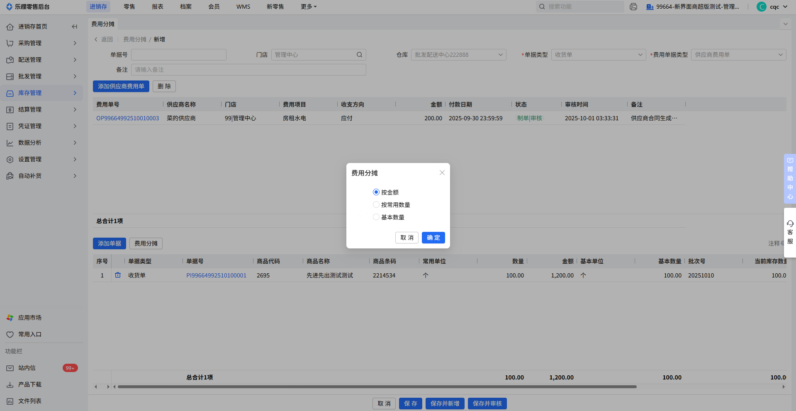The image size is (796, 411).
Task: Click the 常用入口 heart icon
Action: (10, 334)
